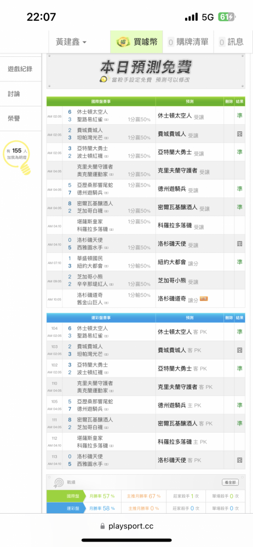Select 遊戲紀錄 in the sidebar
The height and width of the screenshot is (547, 253).
click(x=20, y=69)
